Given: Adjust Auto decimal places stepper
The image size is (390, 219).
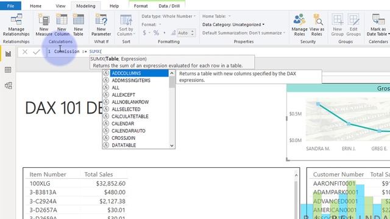Looking at the screenshot, I should [x=193, y=33].
